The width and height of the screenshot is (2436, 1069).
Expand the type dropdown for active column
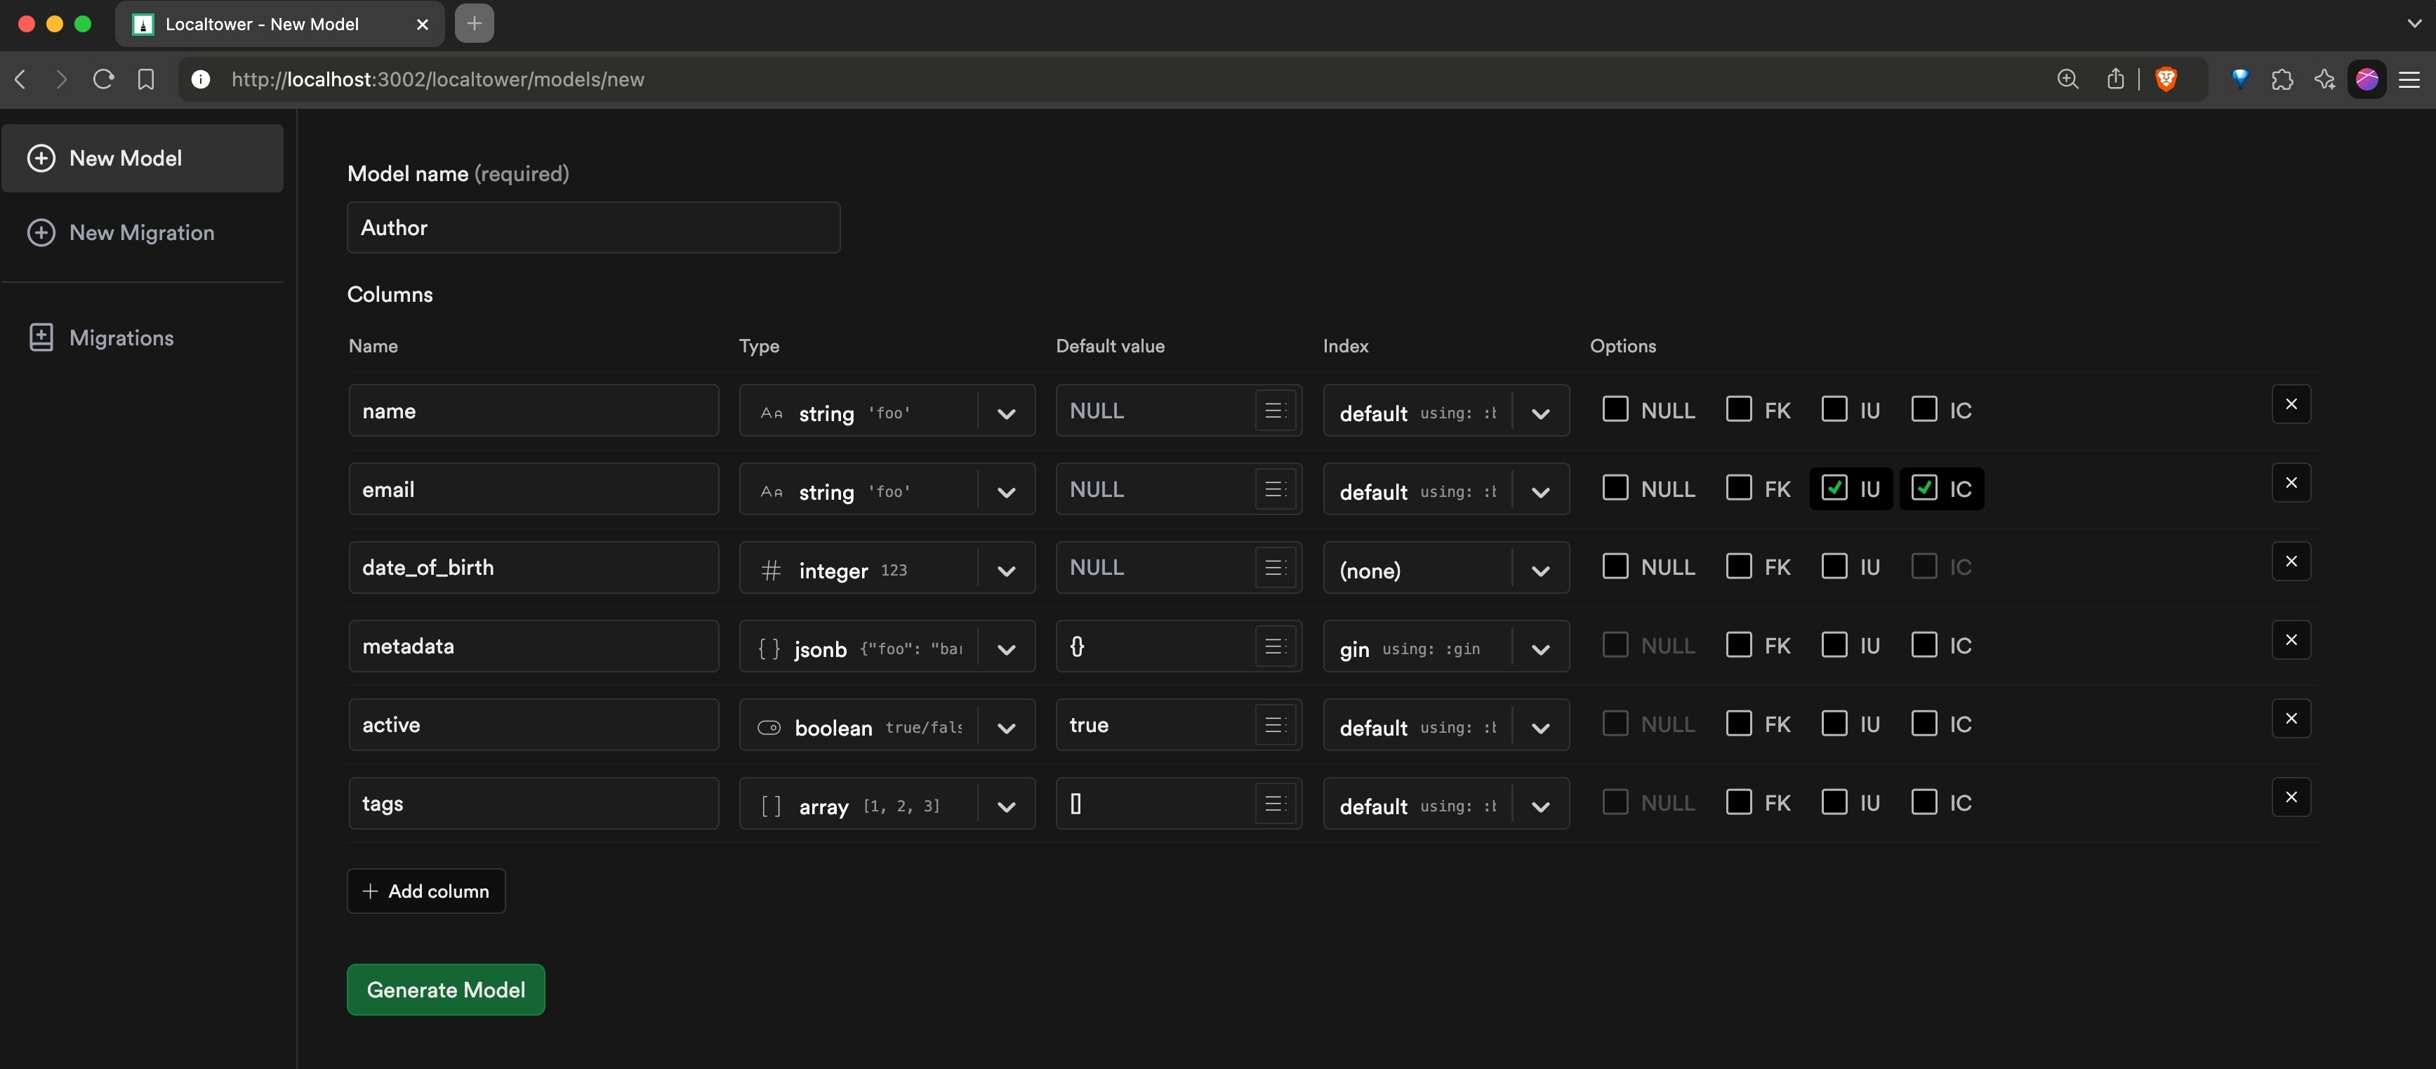(x=1005, y=724)
